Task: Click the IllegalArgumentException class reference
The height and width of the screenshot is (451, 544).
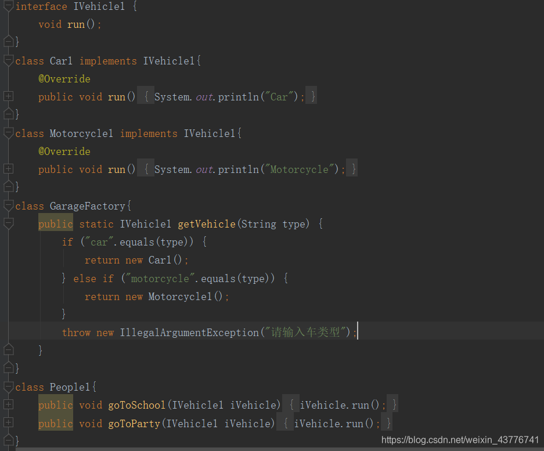Action: coord(189,333)
